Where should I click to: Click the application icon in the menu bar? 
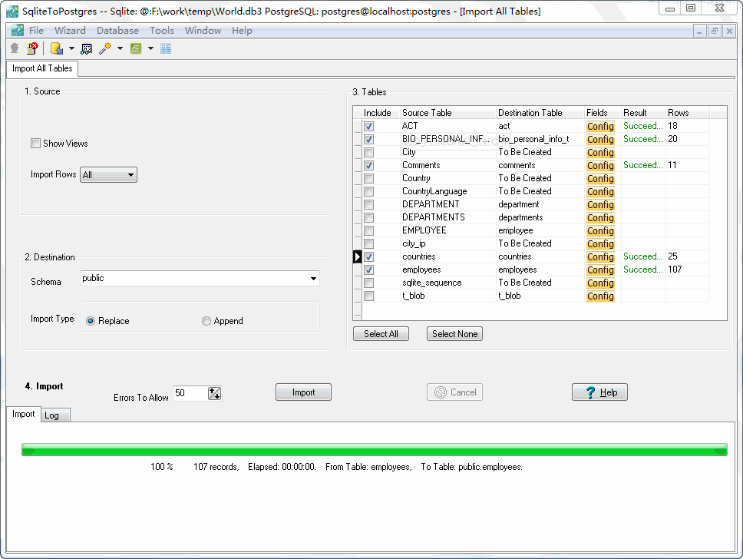click(18, 31)
